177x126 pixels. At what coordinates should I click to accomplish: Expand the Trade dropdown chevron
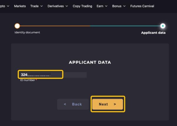pos(41,6)
